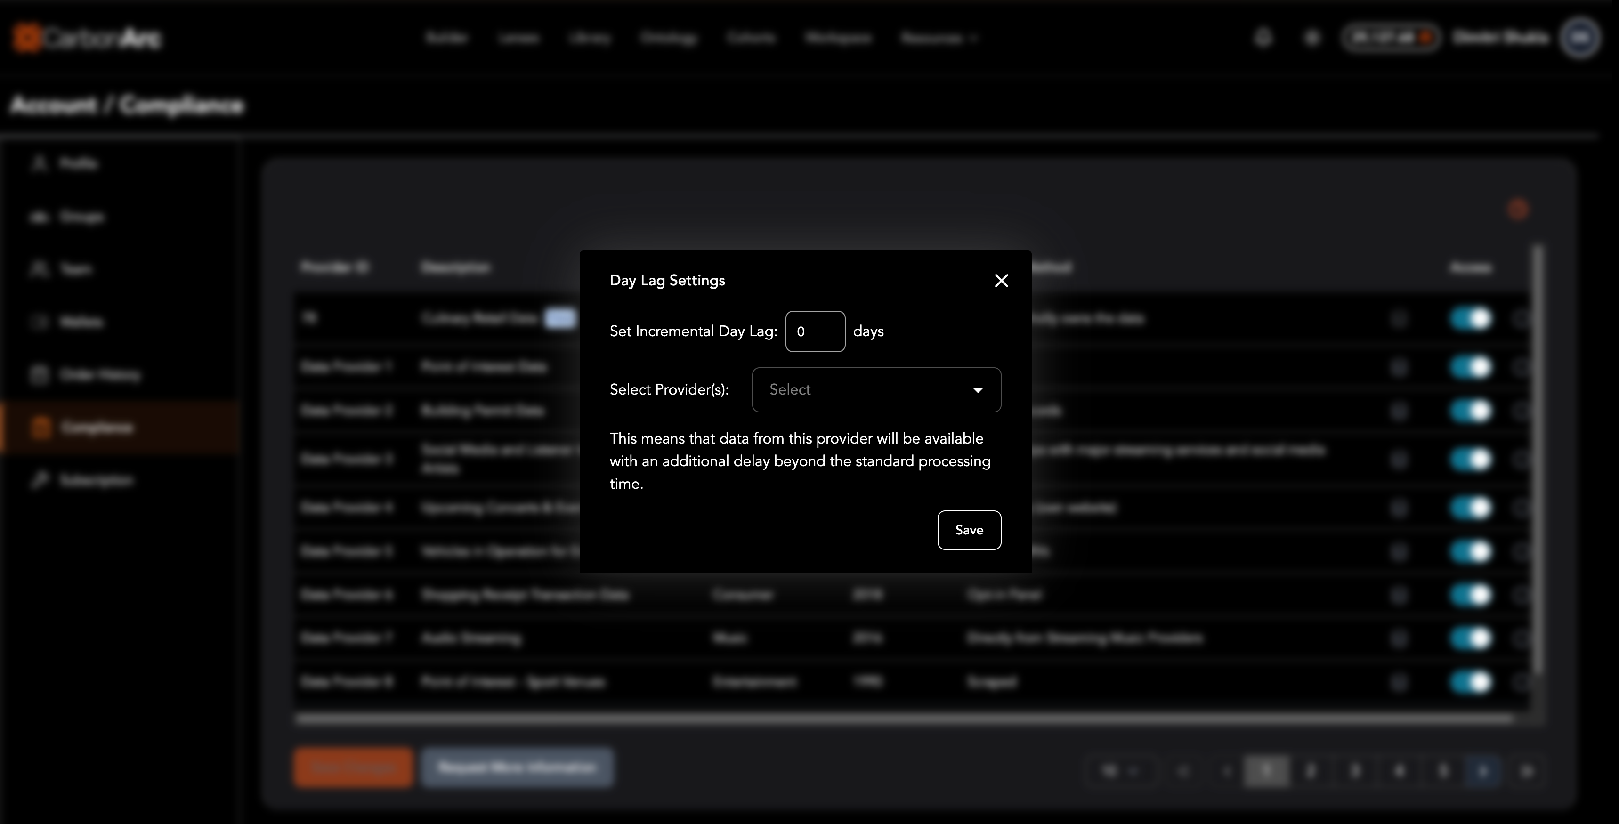1619x824 pixels.
Task: Click the Team icon in the sidebar
Action: tap(39, 269)
